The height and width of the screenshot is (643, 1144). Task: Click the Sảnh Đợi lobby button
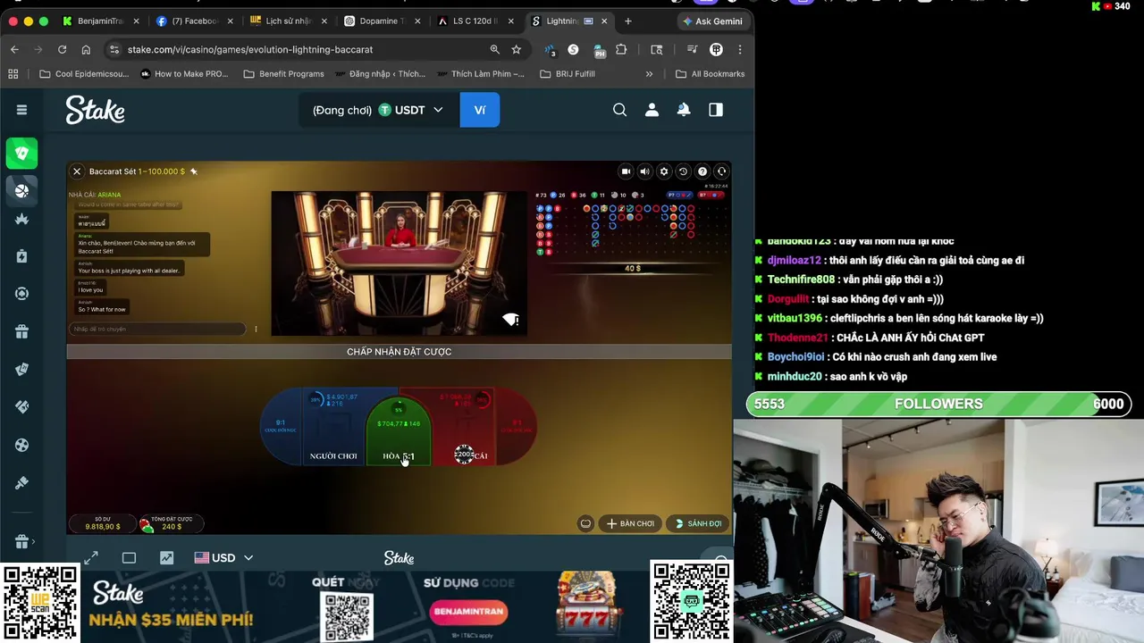pyautogui.click(x=698, y=523)
